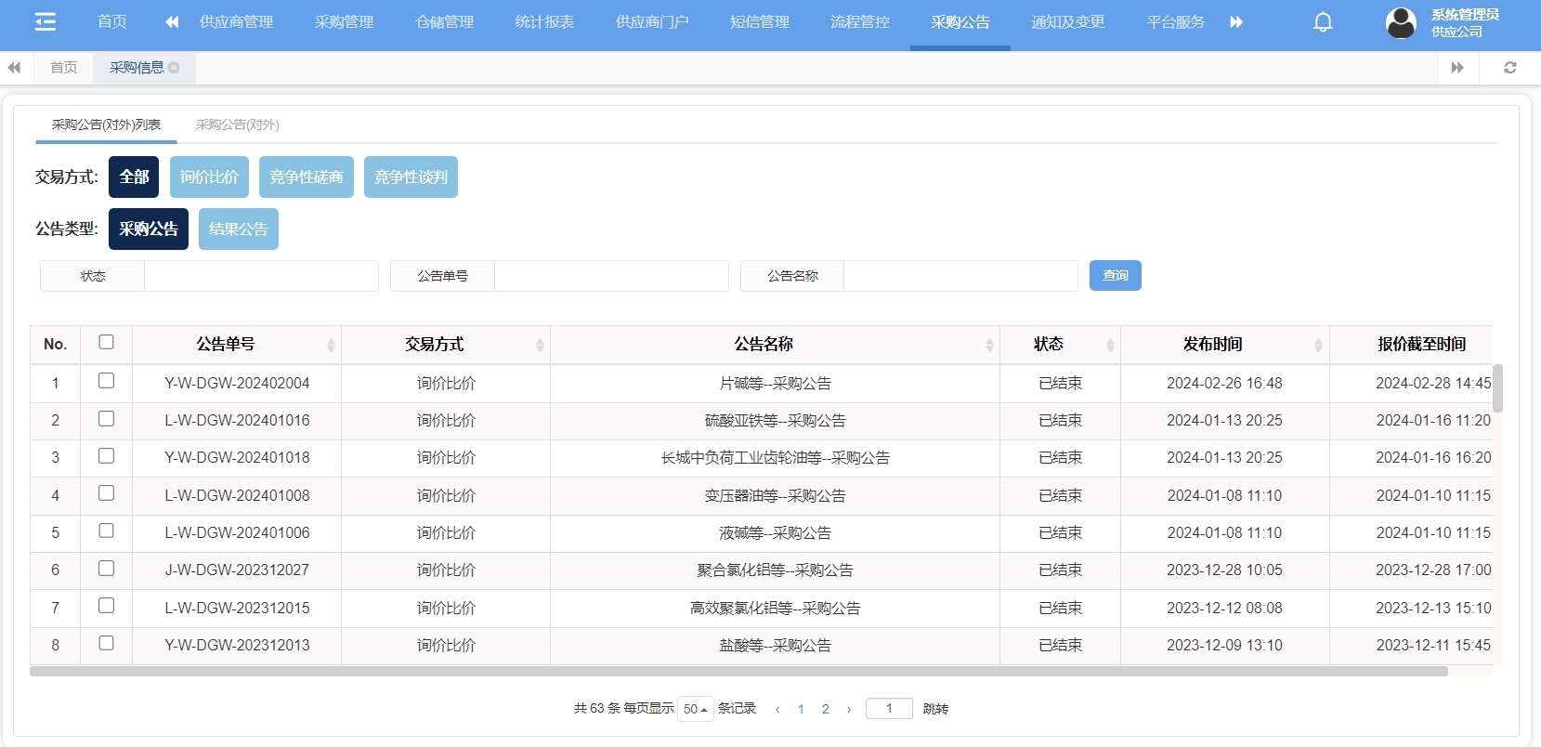Select all rows with header checkbox

(106, 342)
